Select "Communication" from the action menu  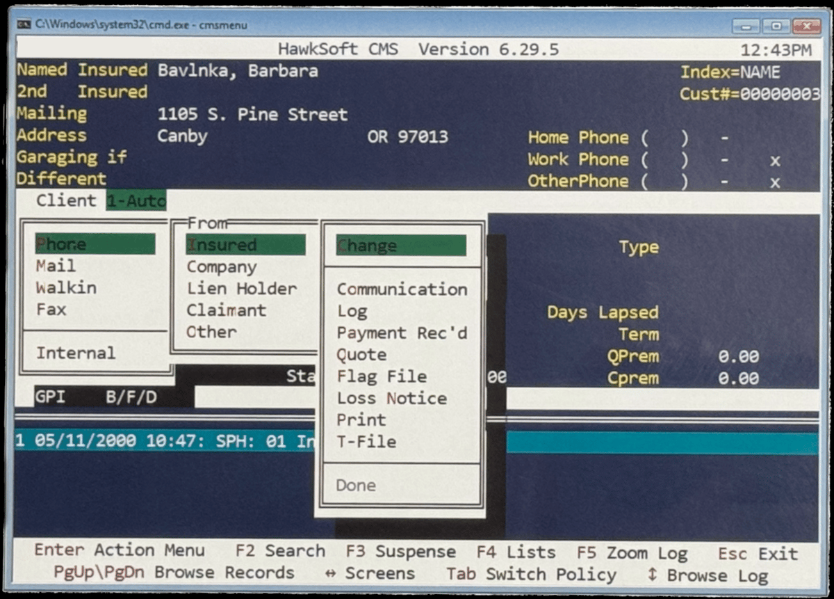click(x=402, y=289)
